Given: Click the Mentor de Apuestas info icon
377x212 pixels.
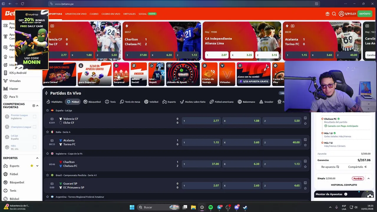Looking at the screenshot, I should coord(346,194).
